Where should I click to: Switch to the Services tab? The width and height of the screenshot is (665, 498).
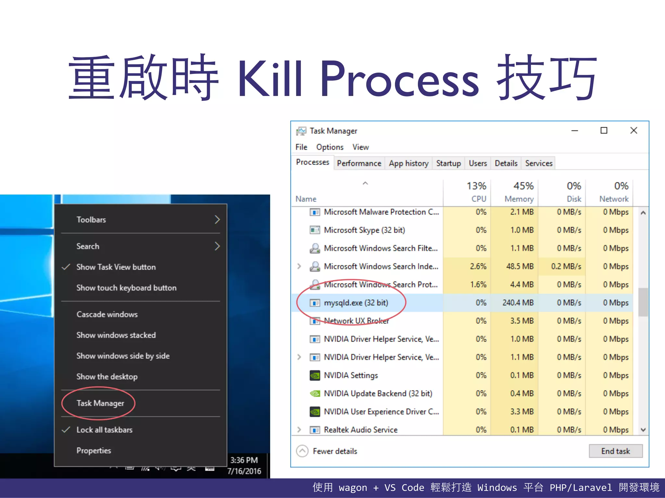click(x=539, y=163)
